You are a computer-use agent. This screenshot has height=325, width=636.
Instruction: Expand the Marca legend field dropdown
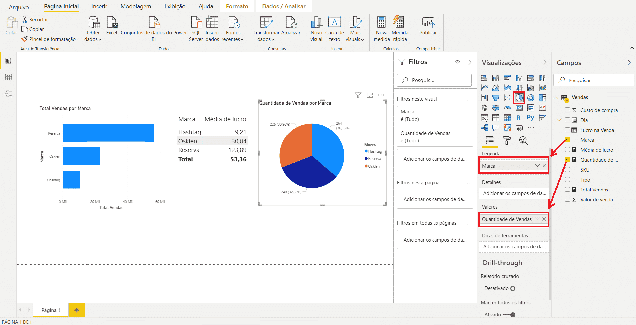coord(537,165)
